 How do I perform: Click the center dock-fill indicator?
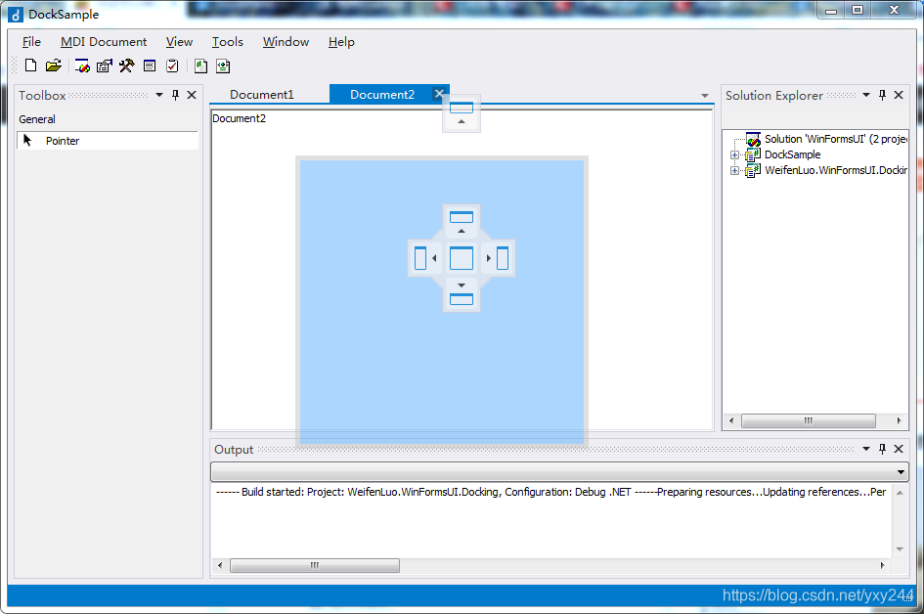pyautogui.click(x=462, y=258)
